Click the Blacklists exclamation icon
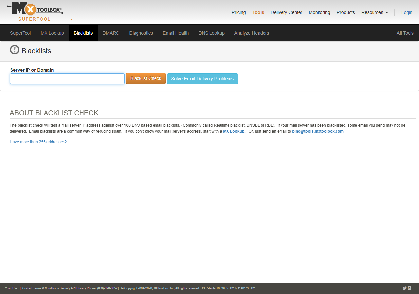The height and width of the screenshot is (294, 419). point(15,50)
